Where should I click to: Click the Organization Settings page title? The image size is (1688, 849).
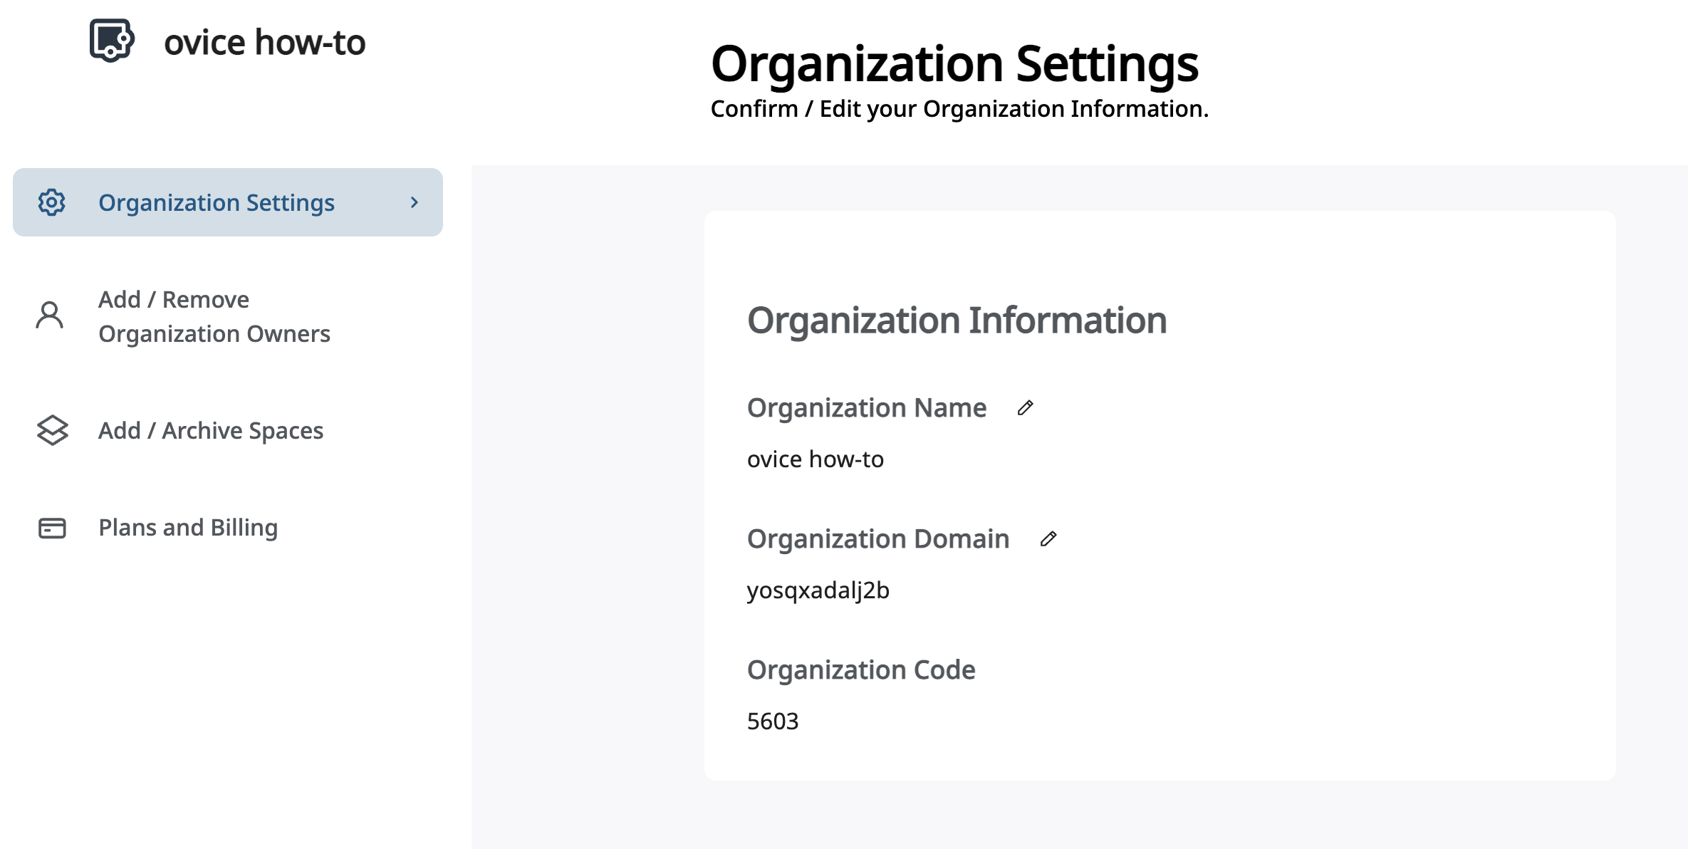tap(954, 64)
